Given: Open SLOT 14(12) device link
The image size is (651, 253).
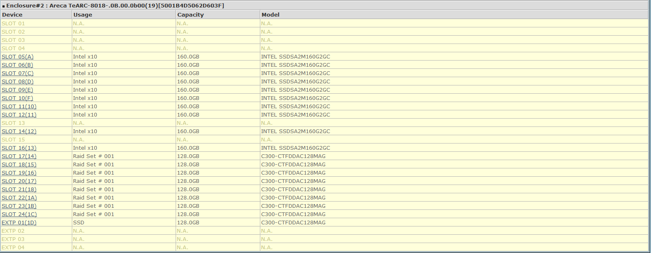Looking at the screenshot, I should click(19, 131).
